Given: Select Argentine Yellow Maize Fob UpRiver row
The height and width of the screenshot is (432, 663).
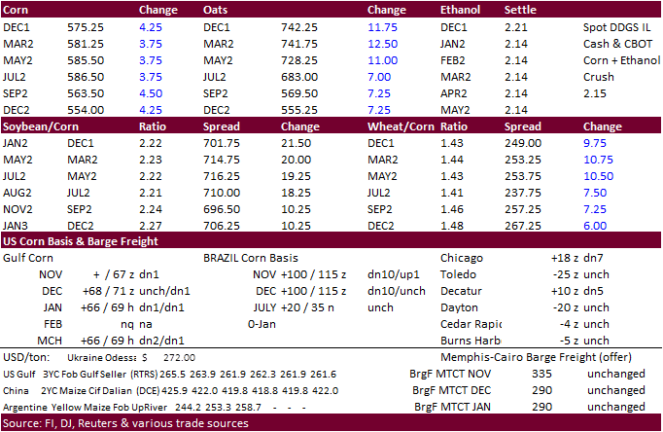Looking at the screenshot, I should tap(155, 407).
